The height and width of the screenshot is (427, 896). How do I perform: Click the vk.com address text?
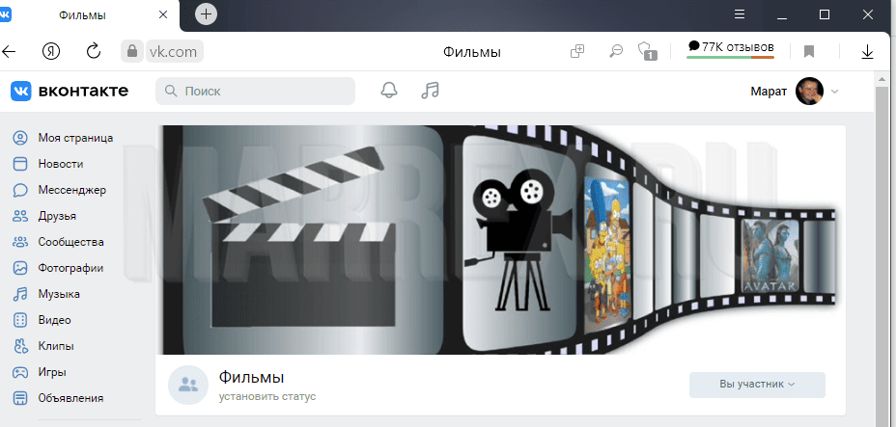(173, 52)
